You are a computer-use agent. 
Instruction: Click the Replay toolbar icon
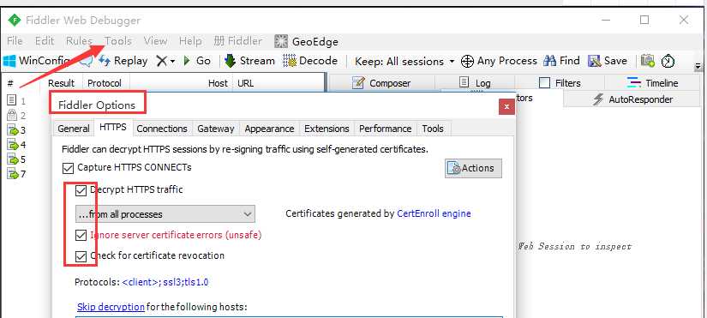tap(105, 61)
